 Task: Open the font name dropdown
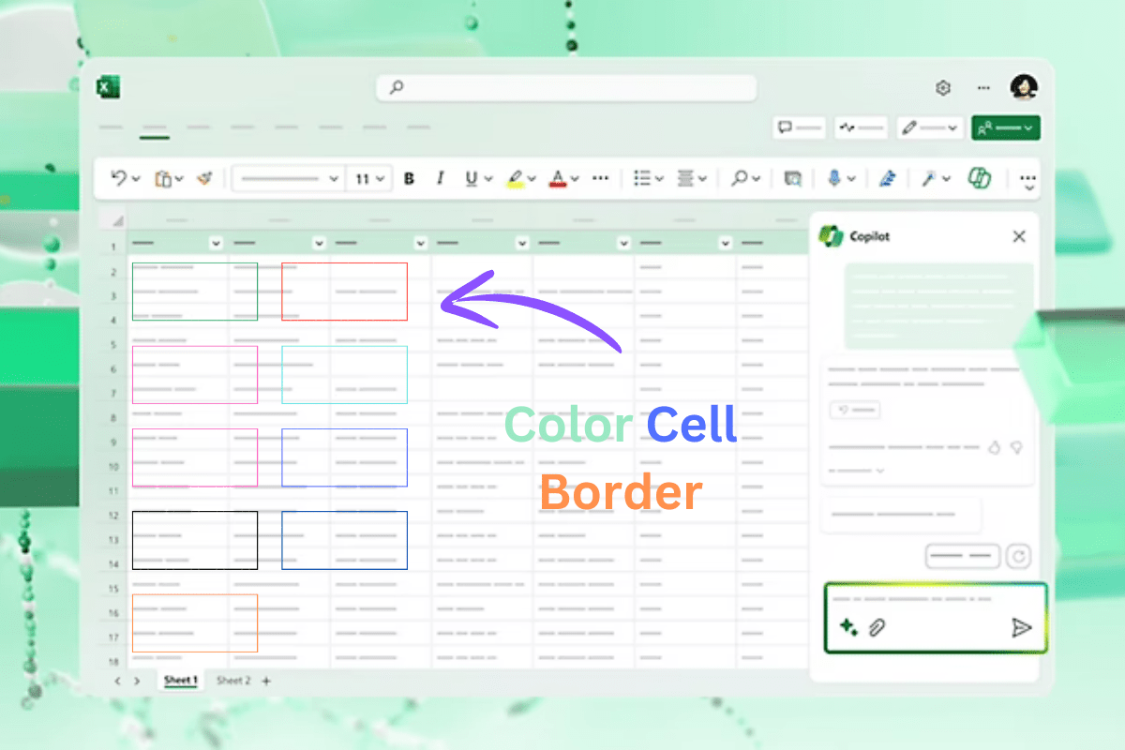point(288,178)
